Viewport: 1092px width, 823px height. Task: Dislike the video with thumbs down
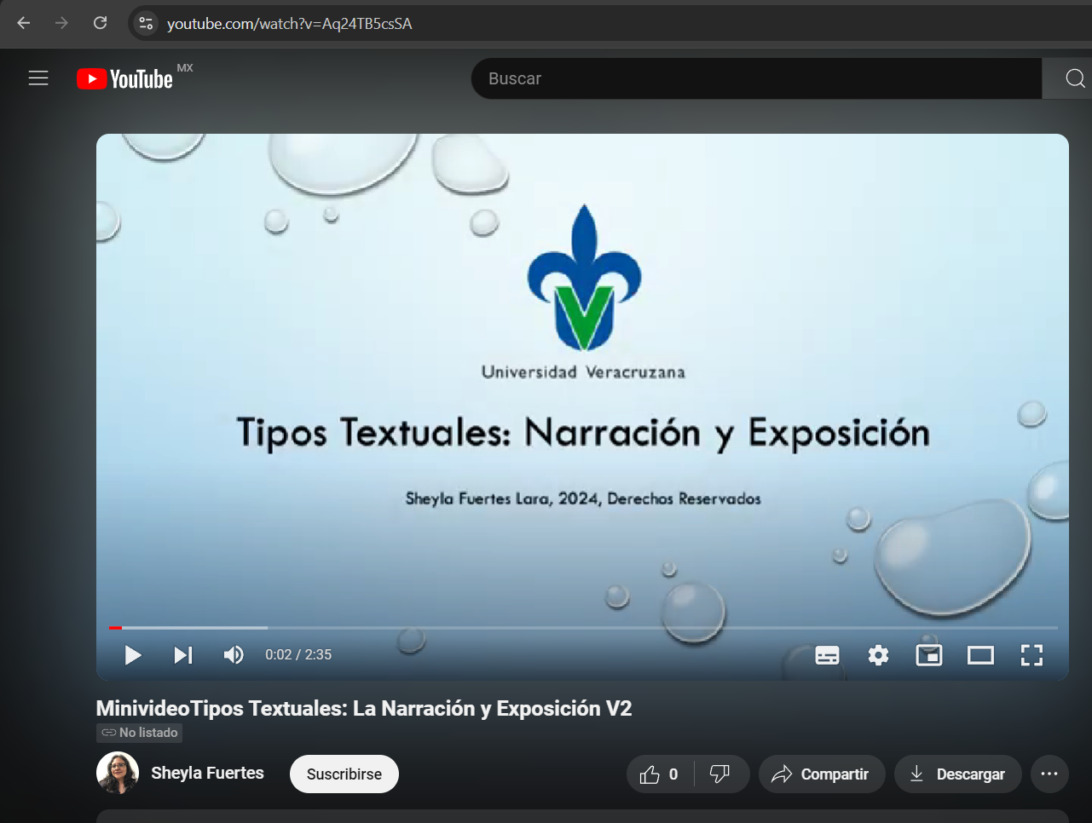tap(720, 774)
